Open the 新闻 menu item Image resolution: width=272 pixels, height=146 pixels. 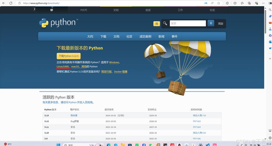161,36
